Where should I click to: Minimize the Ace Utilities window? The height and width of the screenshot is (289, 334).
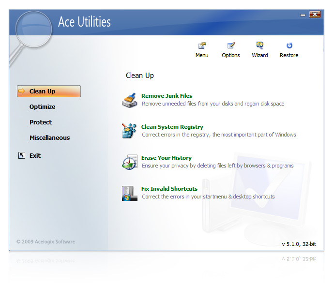click(x=303, y=15)
